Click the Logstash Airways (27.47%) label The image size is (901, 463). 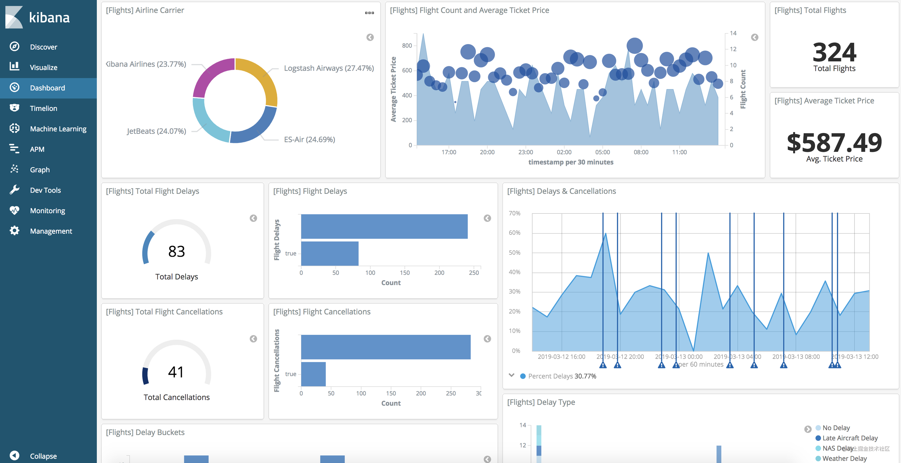pos(329,68)
